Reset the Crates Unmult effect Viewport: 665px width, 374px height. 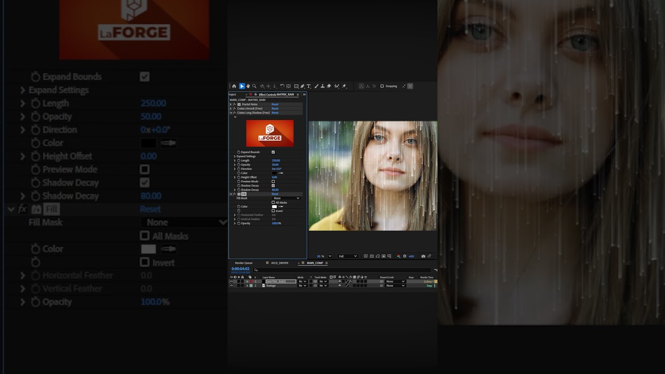[x=275, y=109]
